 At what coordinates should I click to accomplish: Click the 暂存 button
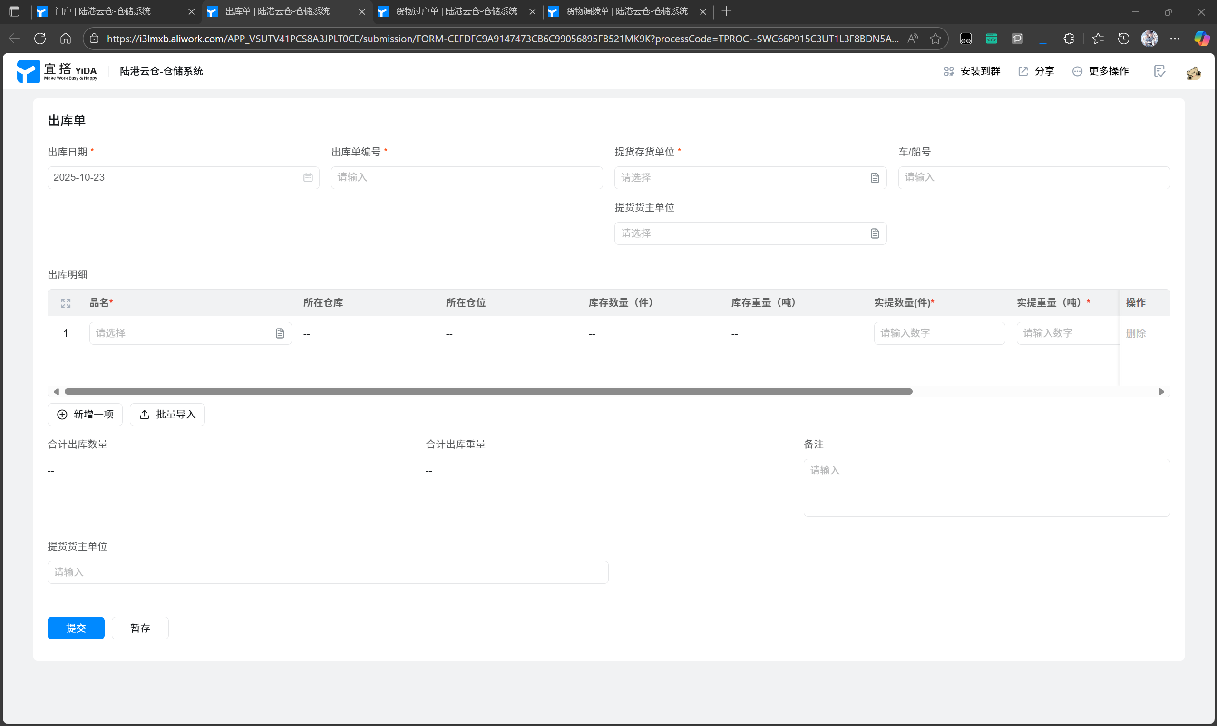click(x=140, y=628)
